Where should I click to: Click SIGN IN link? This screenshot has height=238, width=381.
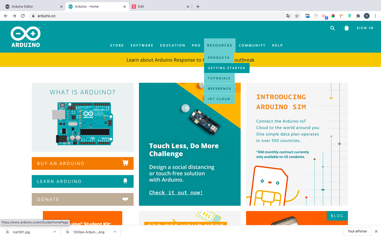(365, 28)
